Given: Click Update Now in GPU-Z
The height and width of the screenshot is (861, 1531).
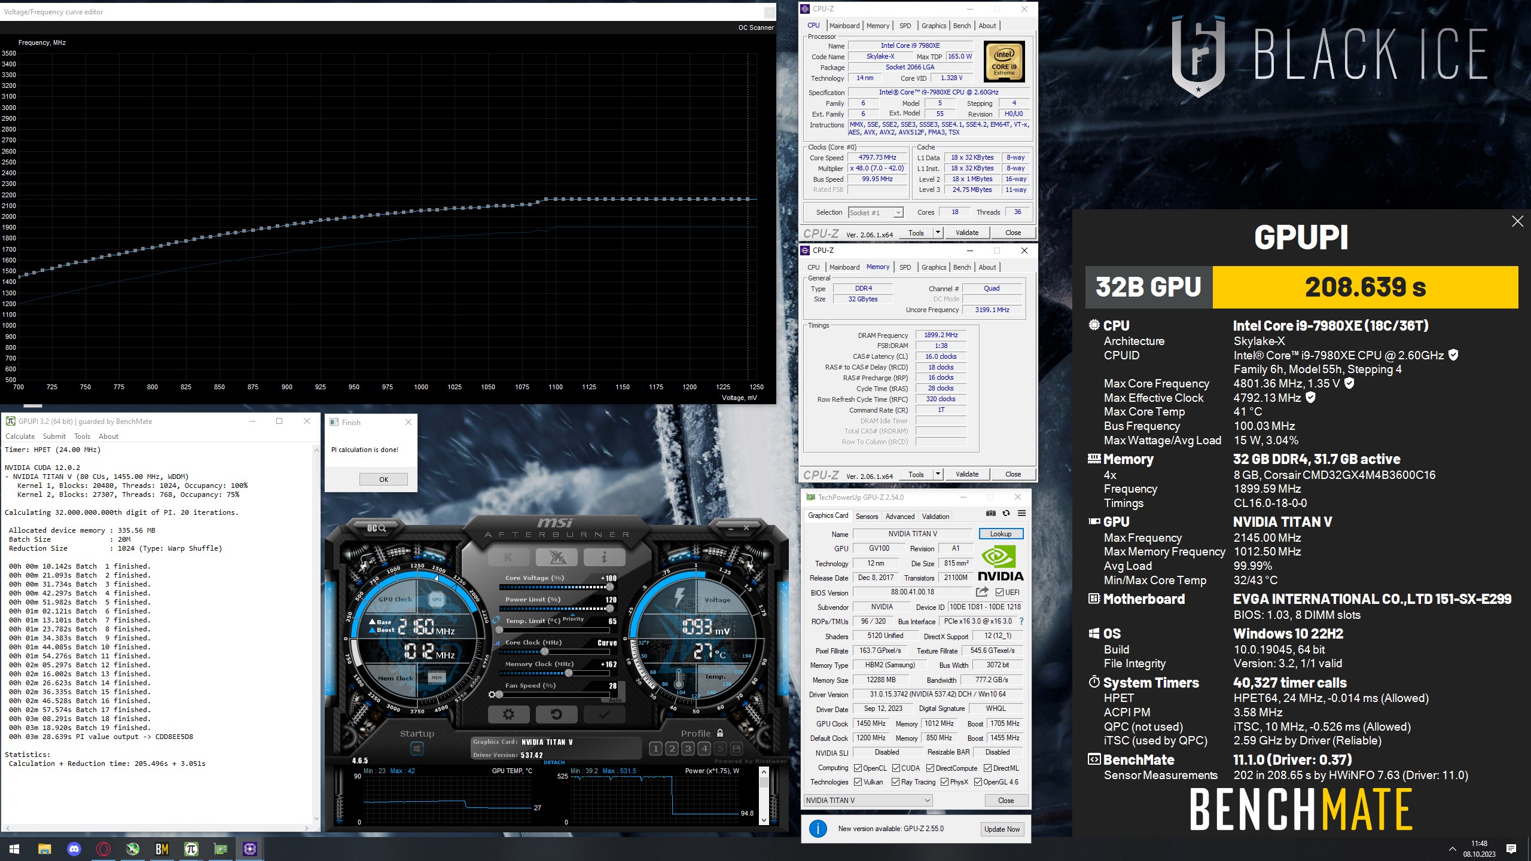Looking at the screenshot, I should pyautogui.click(x=1002, y=829).
